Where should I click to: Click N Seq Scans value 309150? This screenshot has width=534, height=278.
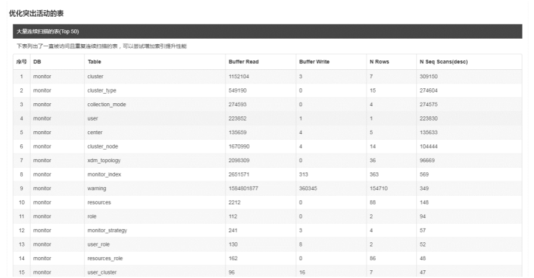pos(428,76)
